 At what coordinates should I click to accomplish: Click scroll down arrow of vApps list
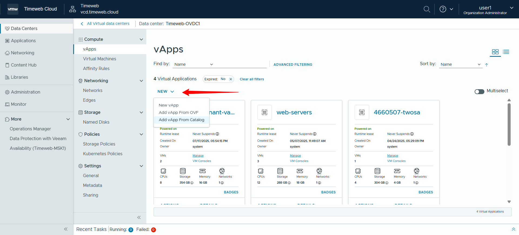click(509, 202)
